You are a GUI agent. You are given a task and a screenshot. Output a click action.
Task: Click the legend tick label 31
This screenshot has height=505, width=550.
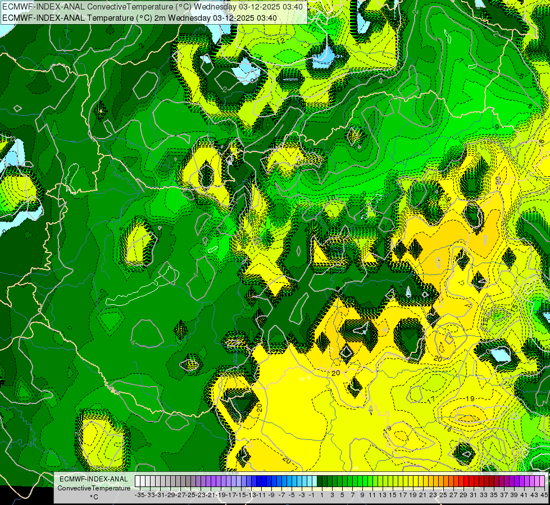pos(473,495)
